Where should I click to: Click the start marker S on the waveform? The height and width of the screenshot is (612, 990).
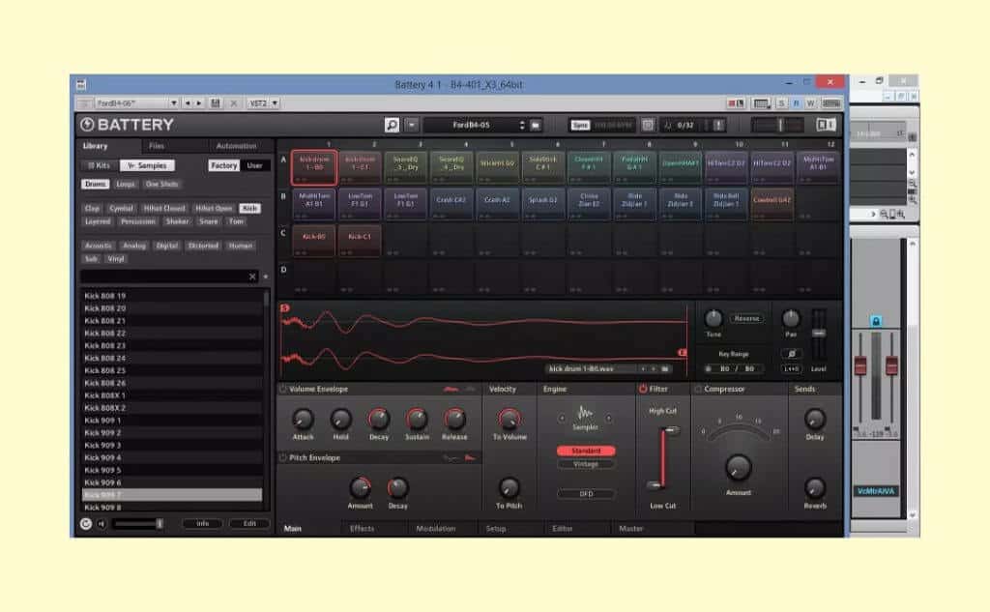(285, 307)
